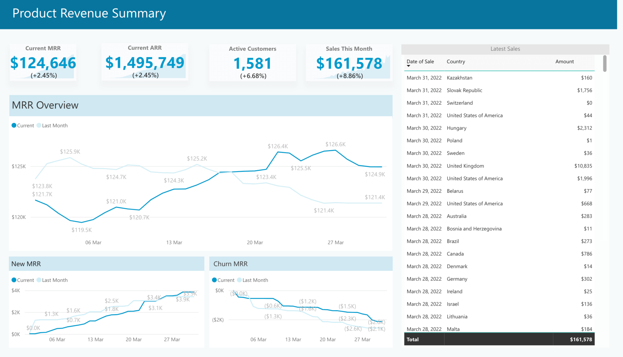Click the Sales This Month card
623x357 pixels.
(349, 63)
